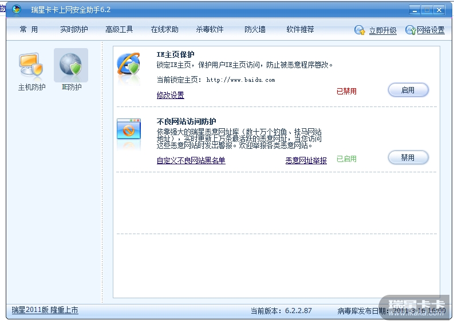This screenshot has height=324, width=454.
Task: Open the 网络设置 link
Action: [431, 30]
